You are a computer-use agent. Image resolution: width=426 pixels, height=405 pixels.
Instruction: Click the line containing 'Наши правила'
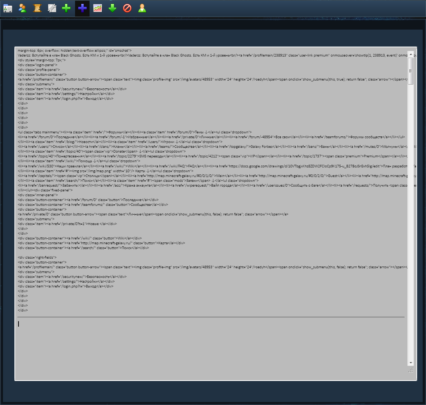tap(213, 166)
